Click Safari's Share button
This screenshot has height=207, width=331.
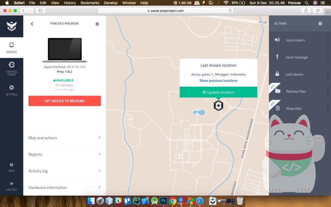tap(306, 11)
